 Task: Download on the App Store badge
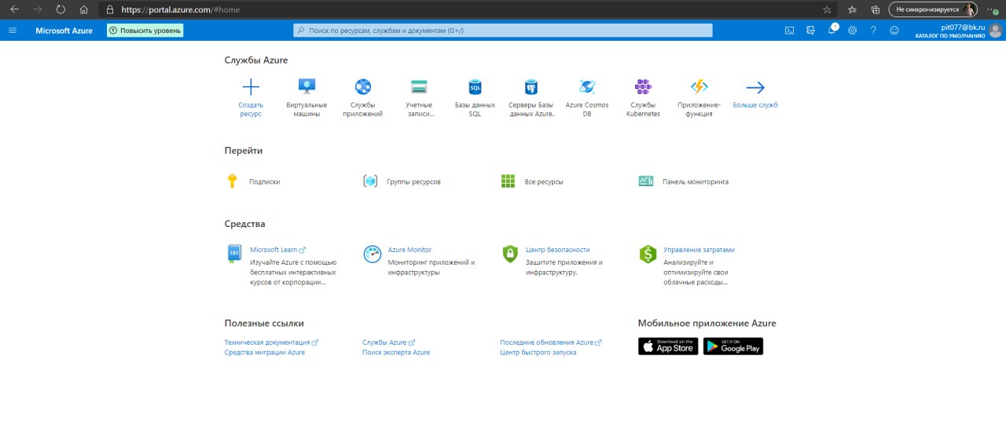[668, 346]
